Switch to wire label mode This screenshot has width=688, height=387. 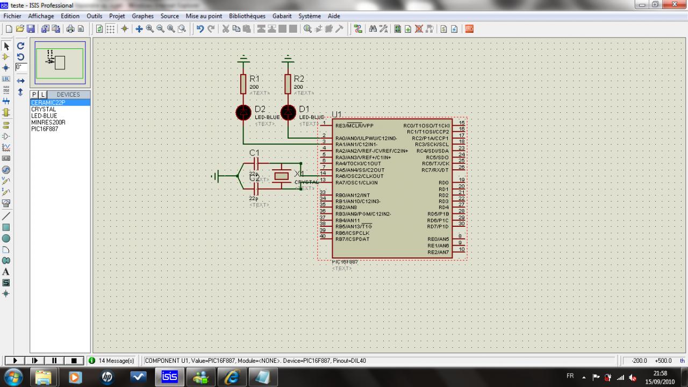(x=6, y=79)
